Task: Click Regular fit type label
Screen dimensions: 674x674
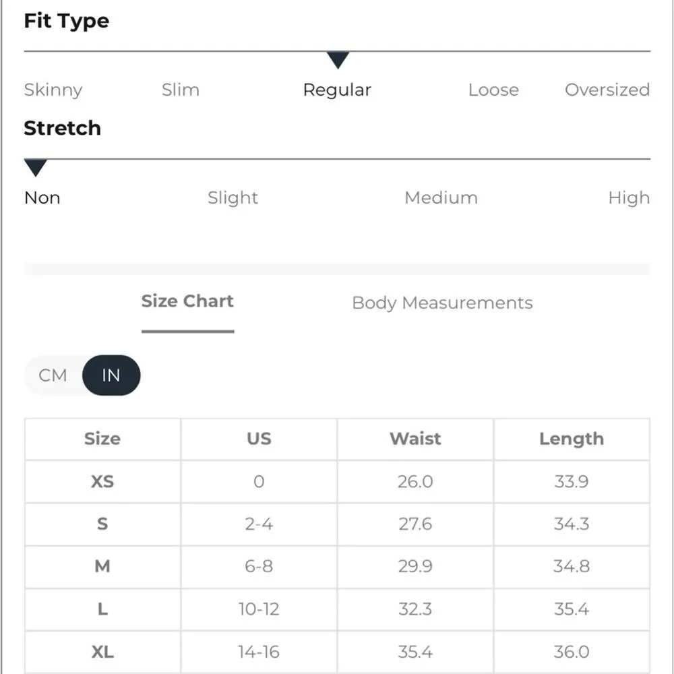Action: (337, 90)
